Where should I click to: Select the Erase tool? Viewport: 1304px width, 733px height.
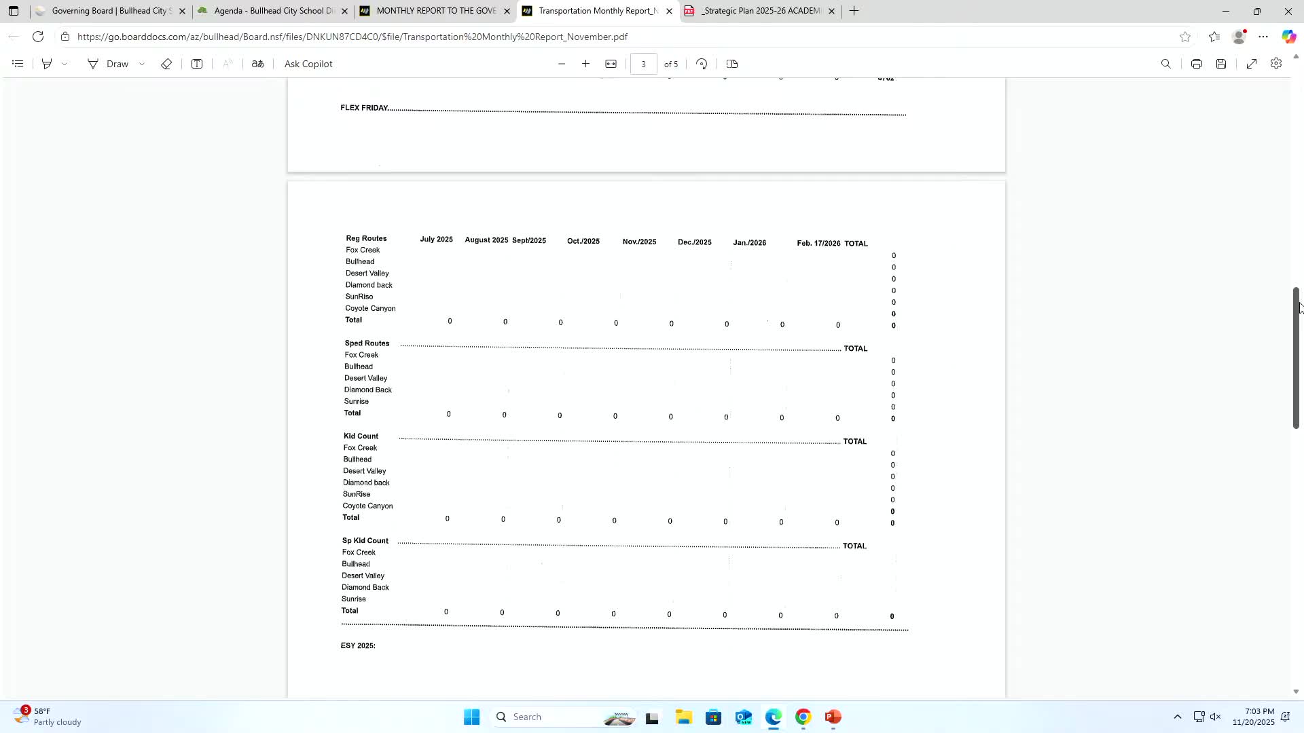click(166, 64)
